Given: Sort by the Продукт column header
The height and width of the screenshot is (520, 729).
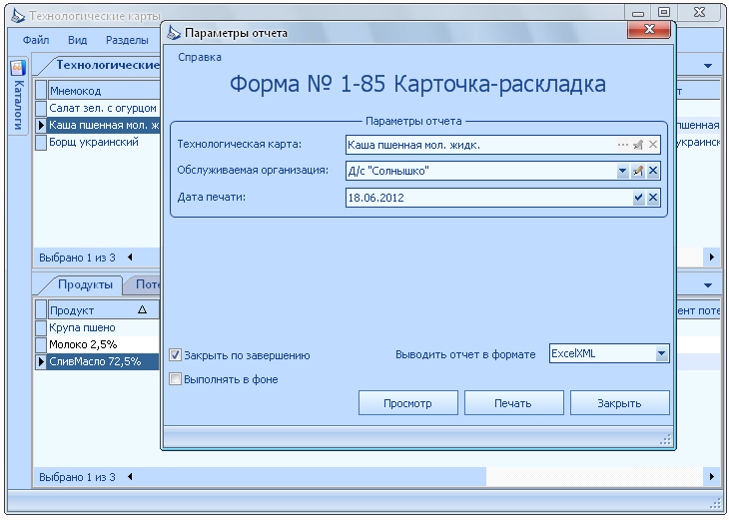Looking at the screenshot, I should [103, 310].
